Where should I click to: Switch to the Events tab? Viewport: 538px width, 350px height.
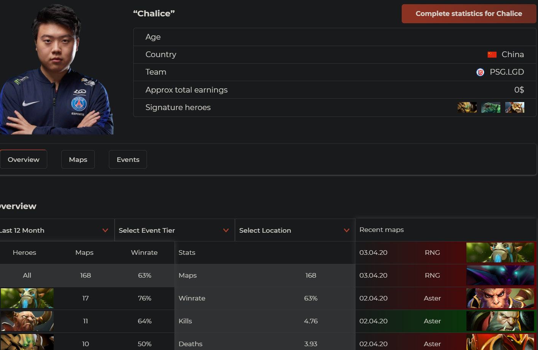(x=128, y=160)
